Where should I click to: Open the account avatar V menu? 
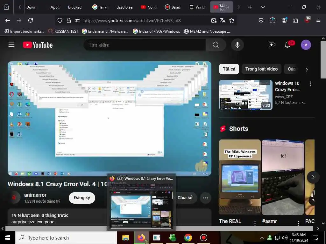306,45
